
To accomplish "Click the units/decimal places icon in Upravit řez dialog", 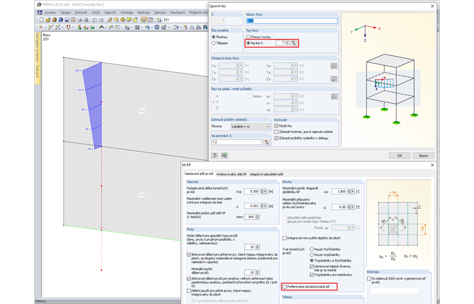I will (x=225, y=156).
